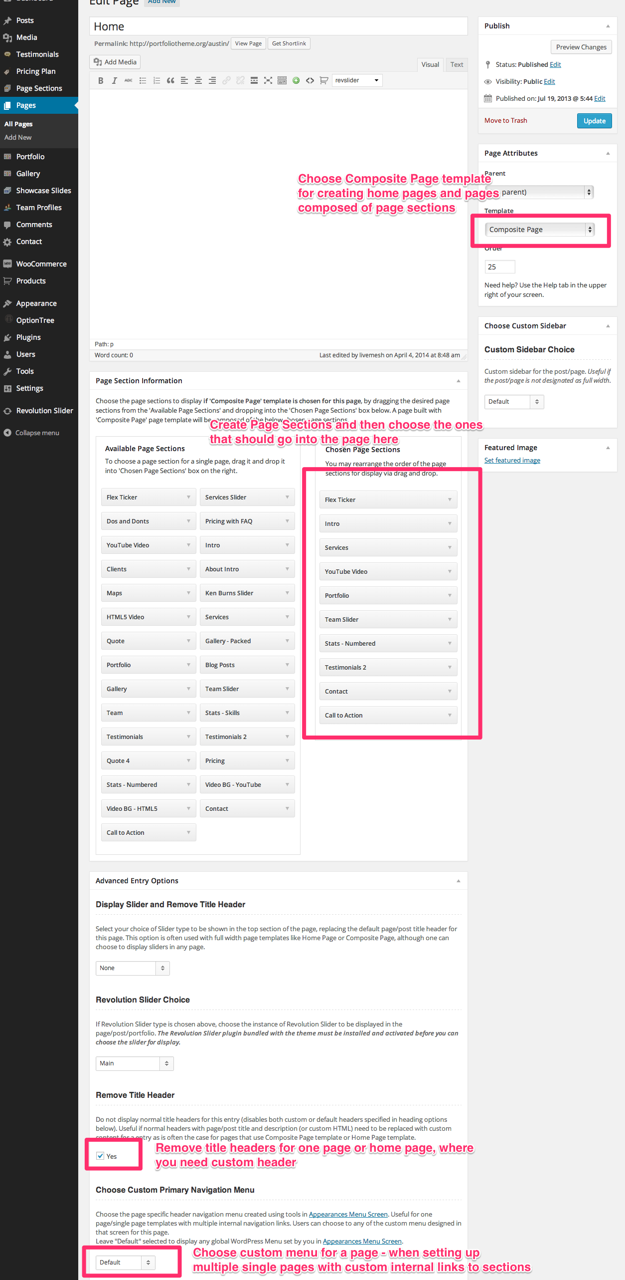This screenshot has width=625, height=1280.
Task: Align text right
Action: [212, 80]
